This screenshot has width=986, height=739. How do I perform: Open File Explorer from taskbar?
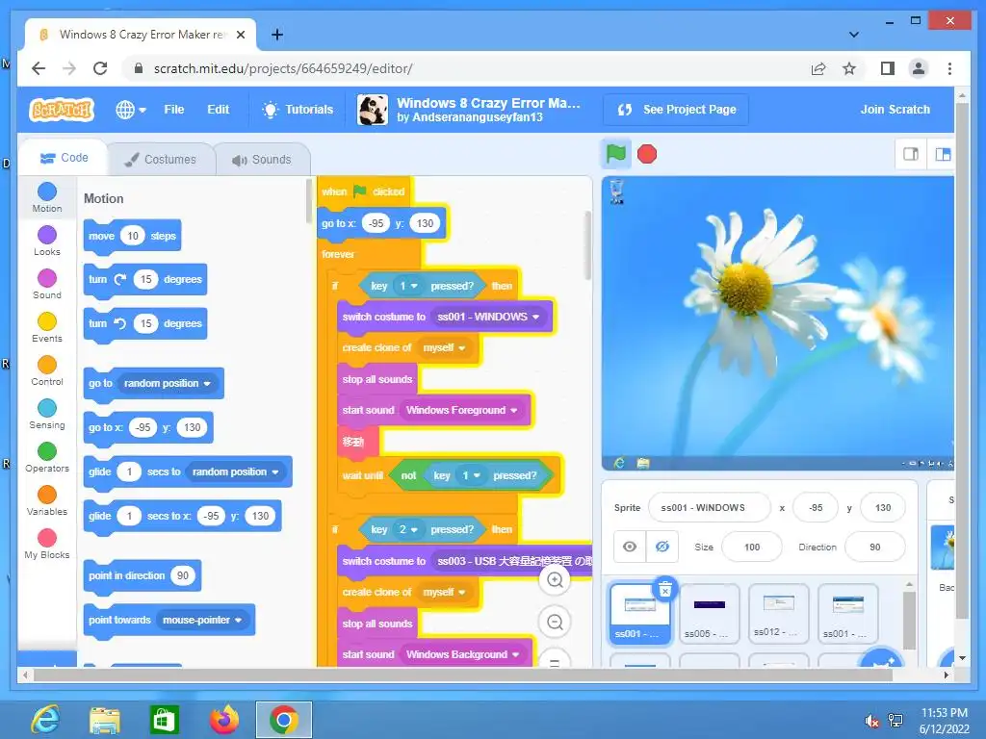(x=105, y=720)
